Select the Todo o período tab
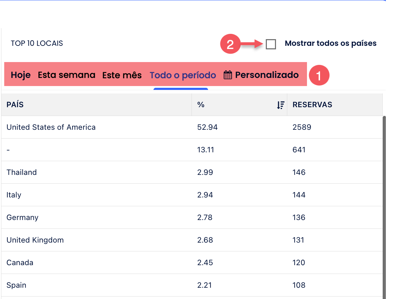Viewport: 395px width, 299px height. point(183,75)
